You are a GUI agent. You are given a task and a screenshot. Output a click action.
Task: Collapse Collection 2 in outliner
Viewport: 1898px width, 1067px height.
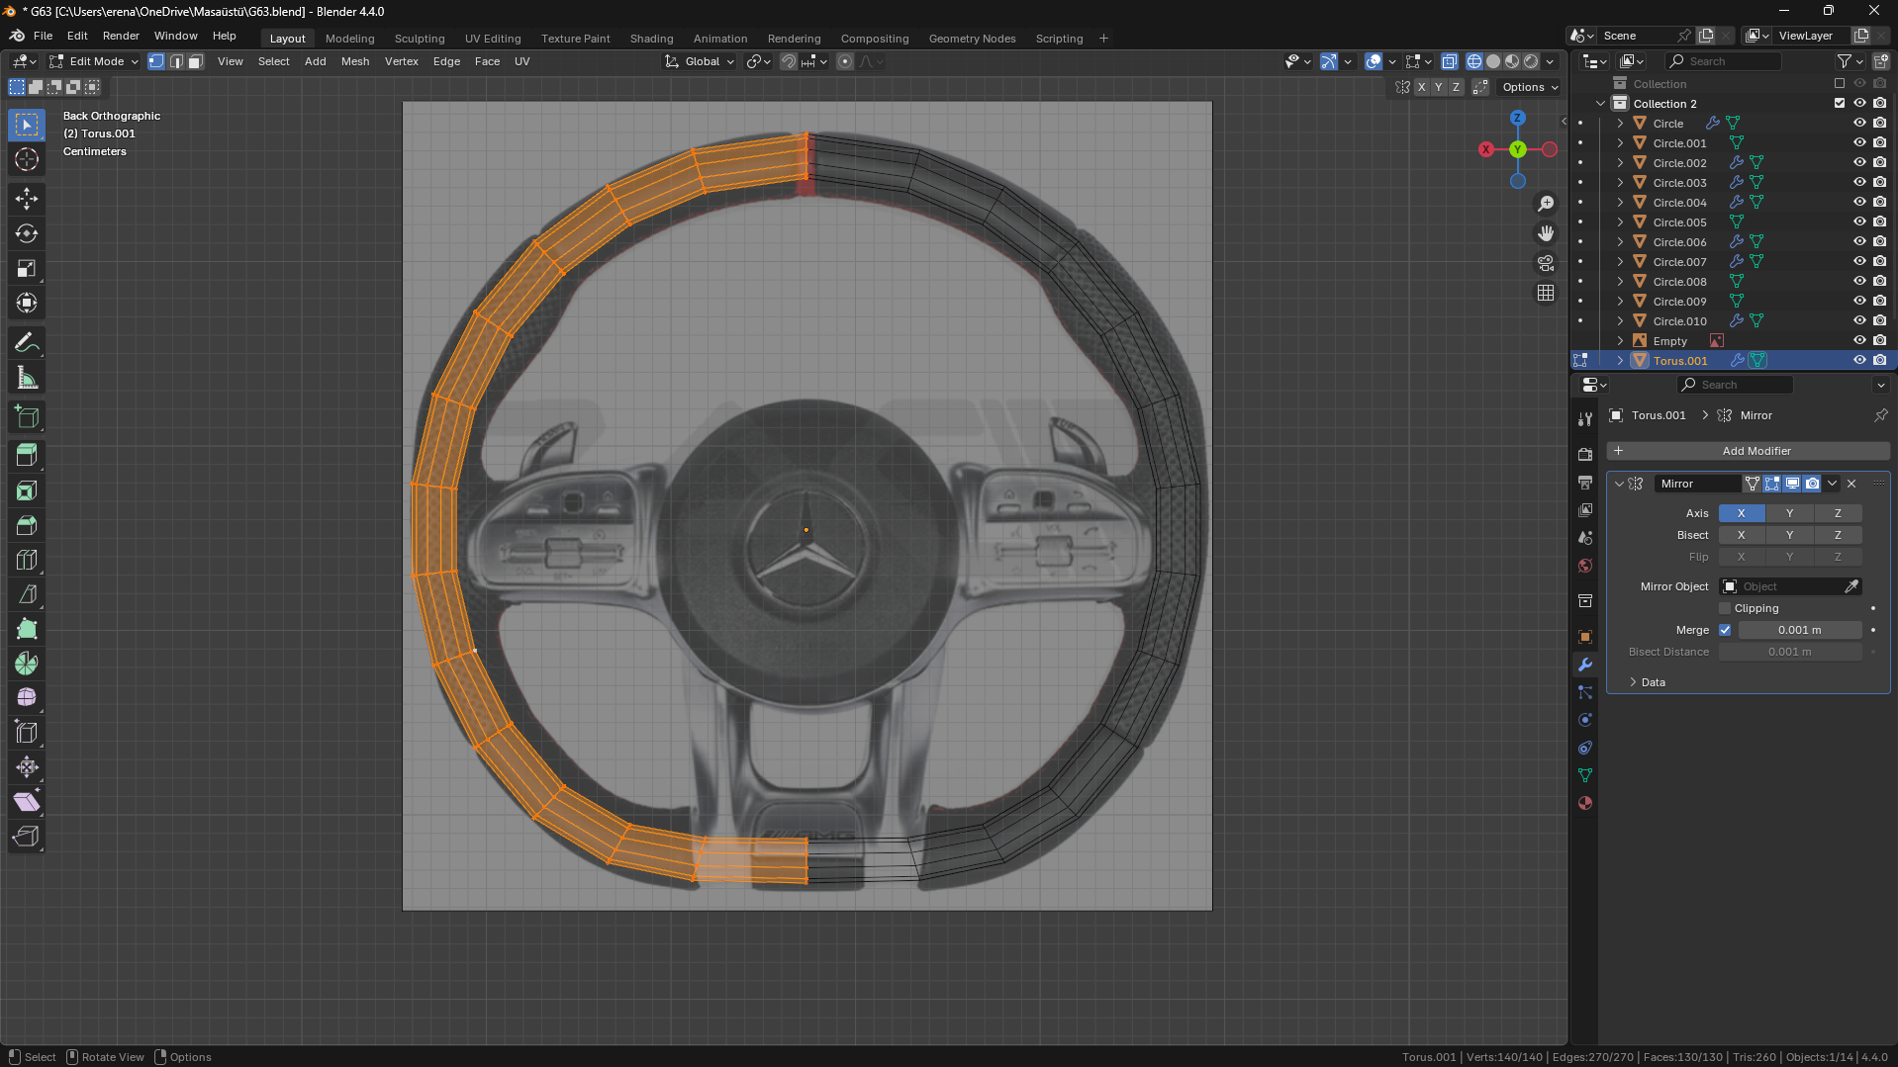coord(1600,104)
